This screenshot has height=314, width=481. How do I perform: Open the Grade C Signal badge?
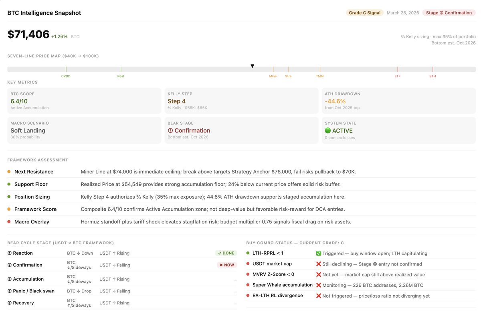point(364,13)
